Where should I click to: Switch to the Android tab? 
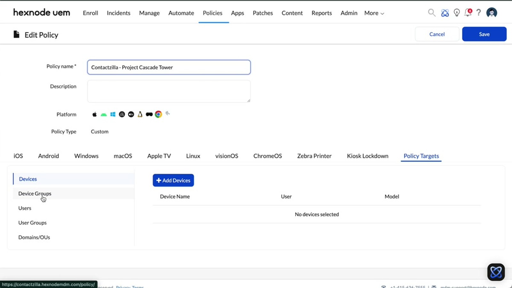(49, 156)
